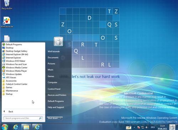Open the Desktop entry in the programs list

[x=8, y=48]
